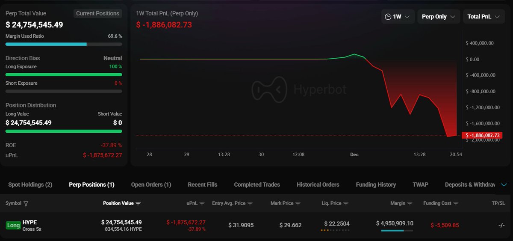Click the $ 400,000.00 y-axis label
Image resolution: width=513 pixels, height=241 pixels.
[480, 43]
